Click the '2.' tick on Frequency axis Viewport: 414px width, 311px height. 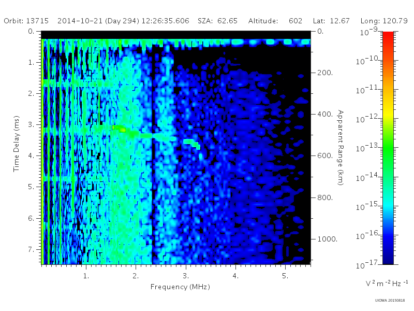(x=136, y=276)
